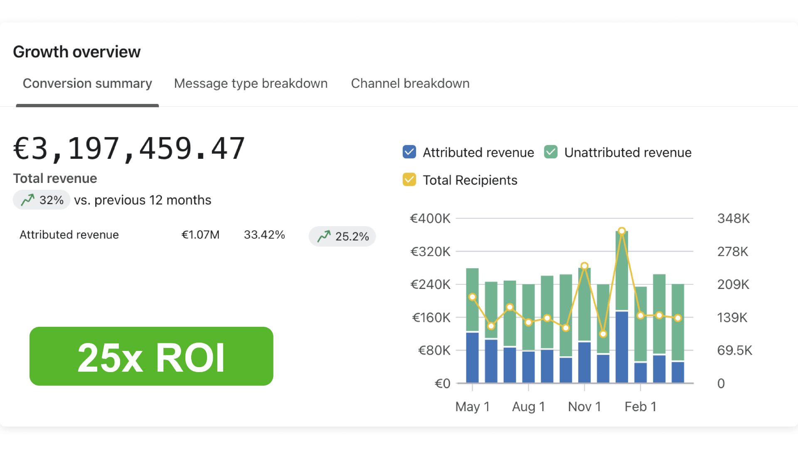Image resolution: width=798 pixels, height=449 pixels.
Task: Click the tallest blue attributed revenue bar
Action: pos(622,347)
